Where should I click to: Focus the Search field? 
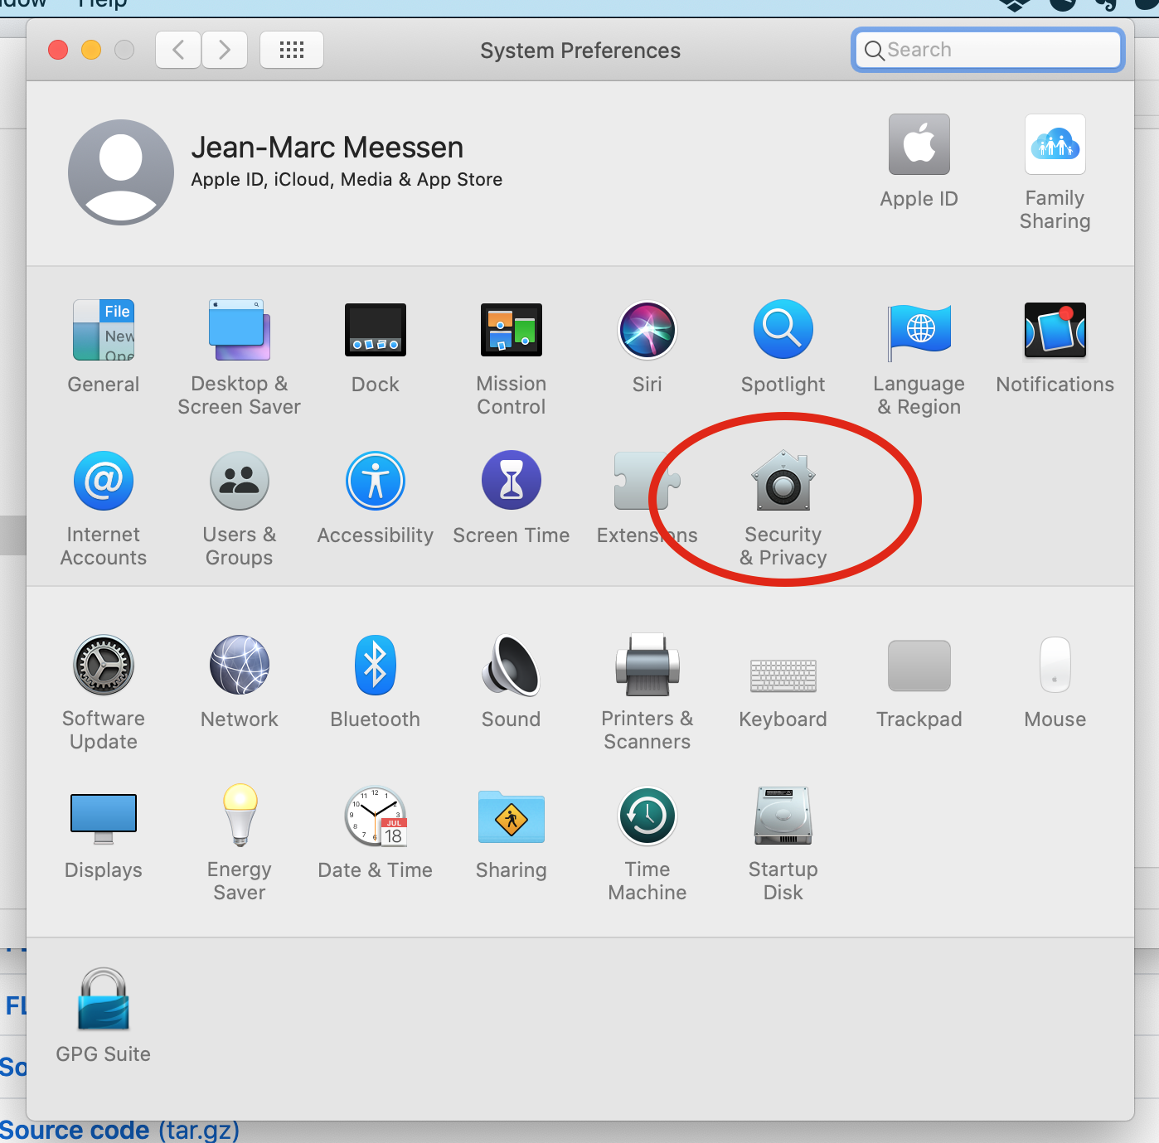coord(988,50)
